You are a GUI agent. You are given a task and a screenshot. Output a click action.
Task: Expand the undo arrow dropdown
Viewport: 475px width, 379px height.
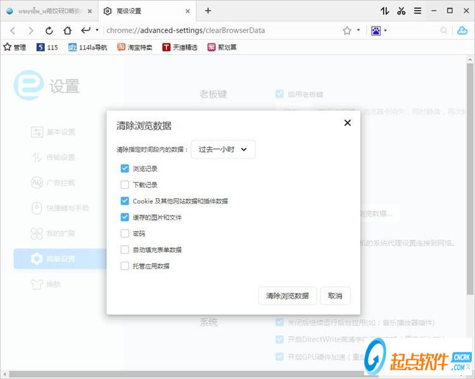point(97,30)
